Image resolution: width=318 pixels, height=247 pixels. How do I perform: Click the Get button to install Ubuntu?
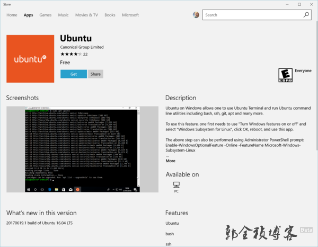tap(74, 74)
